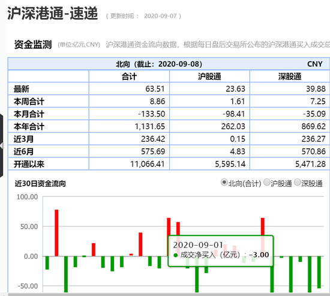Click 本月合计 total value -133.50
The width and height of the screenshot is (330, 296).
152,114
